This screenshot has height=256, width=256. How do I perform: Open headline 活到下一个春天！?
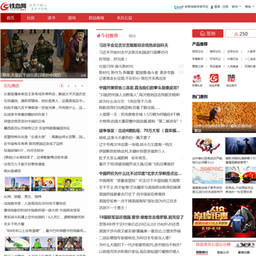pos(113,208)
